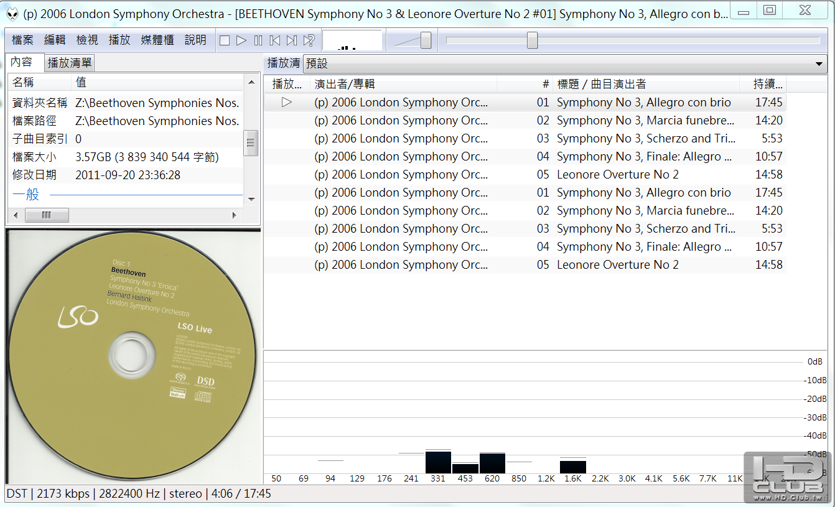Click the spectrum bar at 1.6K

[573, 467]
